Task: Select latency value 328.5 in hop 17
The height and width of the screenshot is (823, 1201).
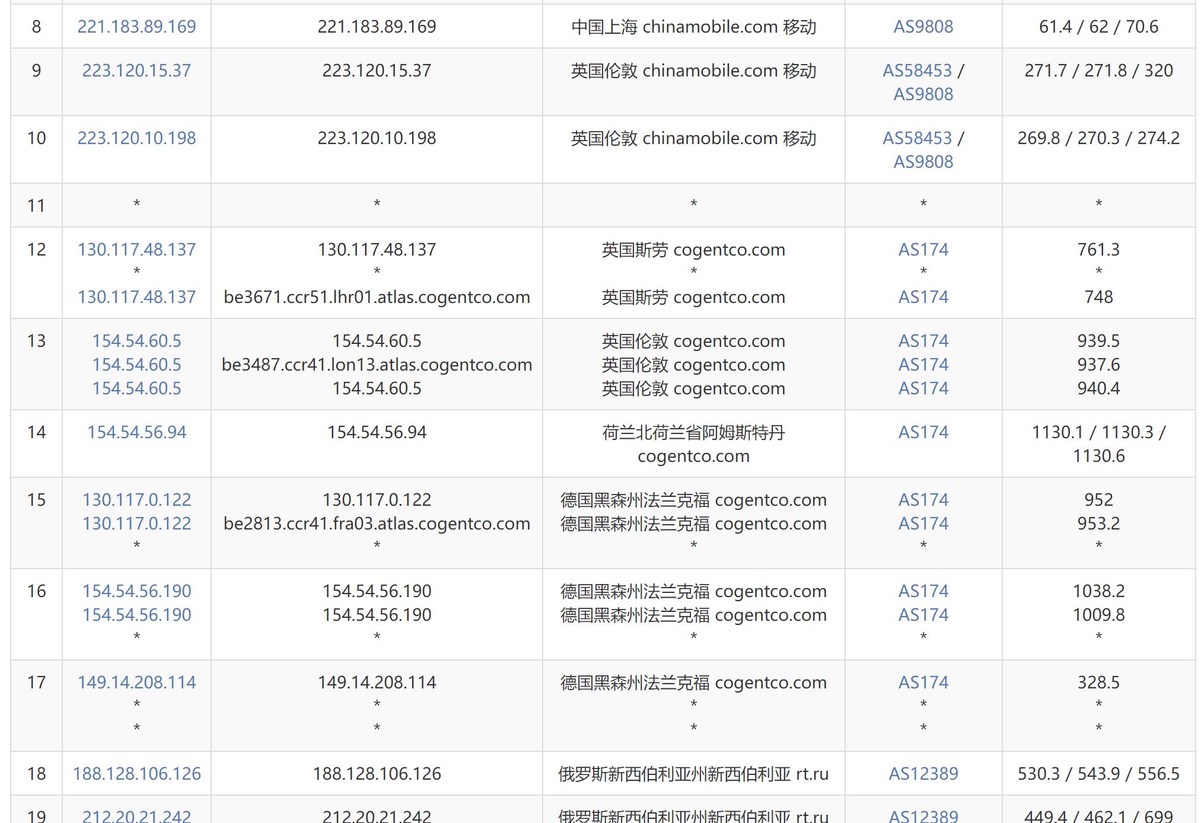Action: [x=1098, y=682]
